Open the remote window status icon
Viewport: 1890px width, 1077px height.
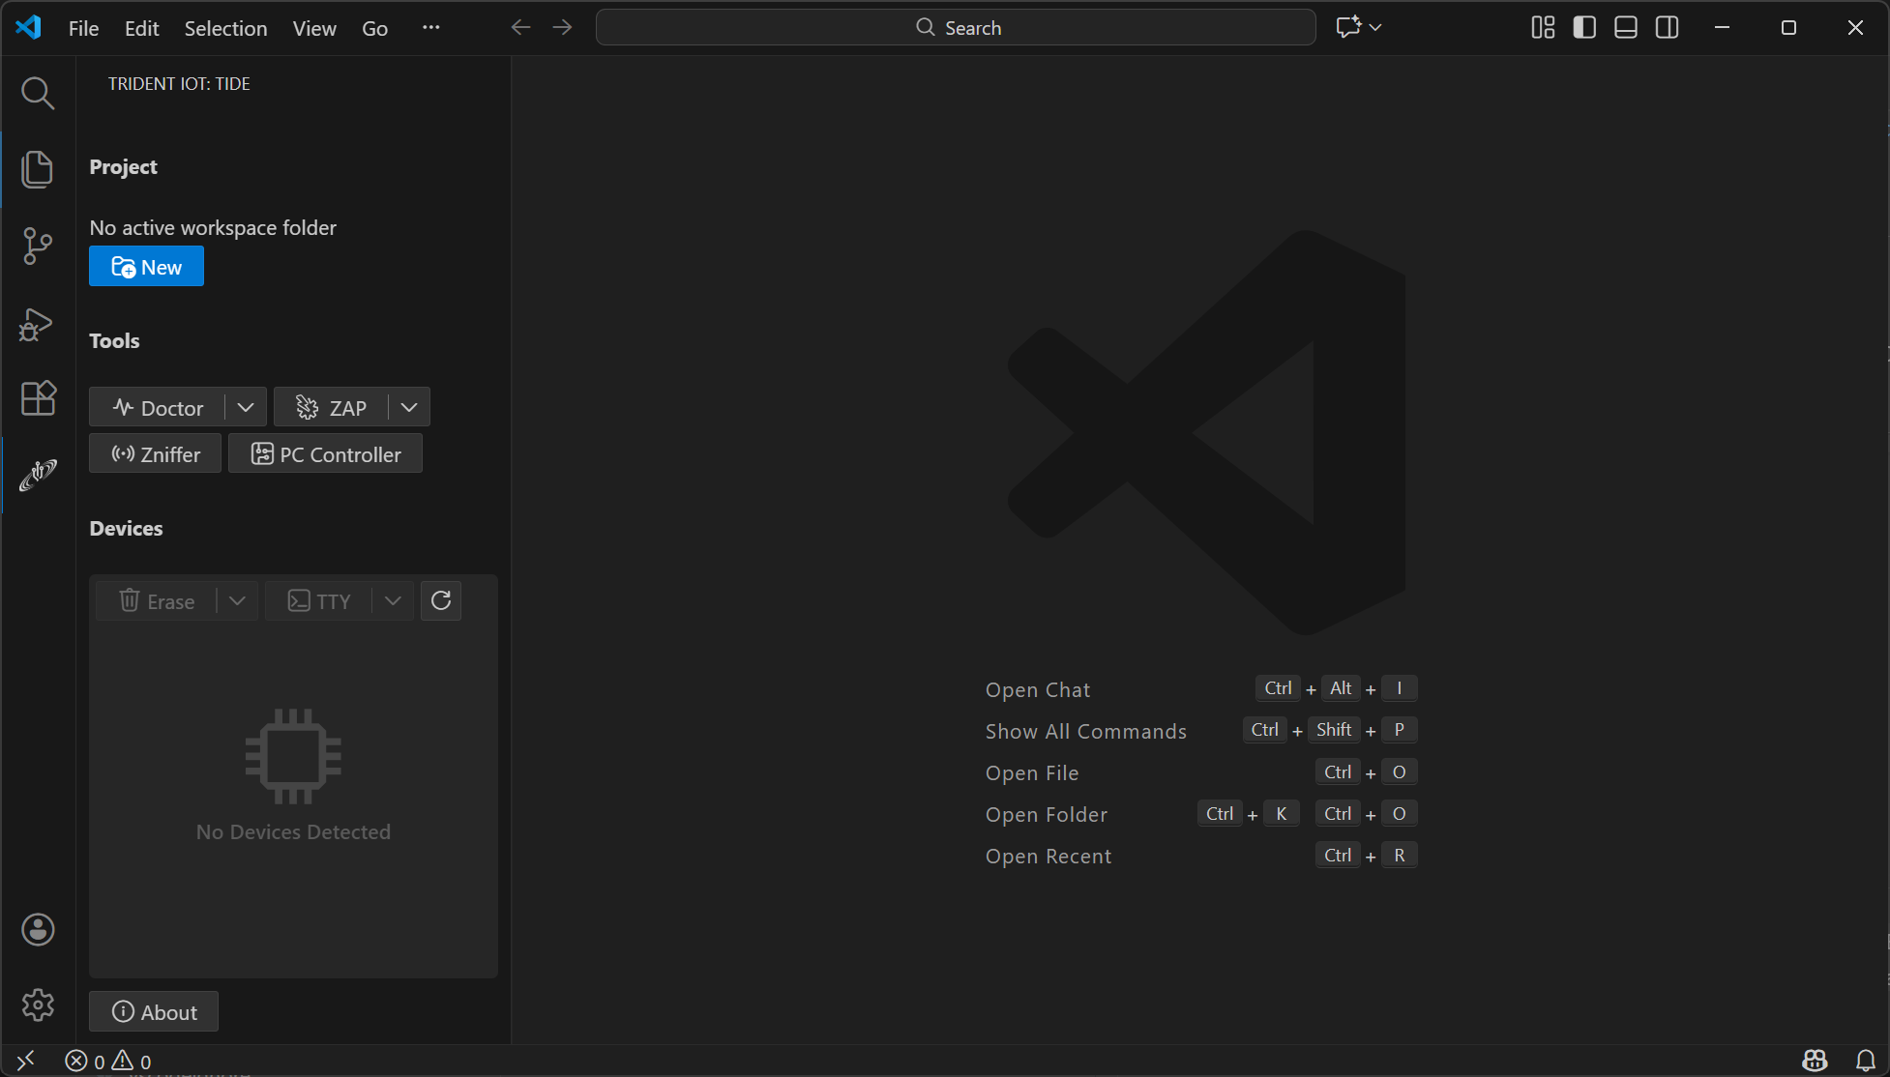click(x=26, y=1061)
